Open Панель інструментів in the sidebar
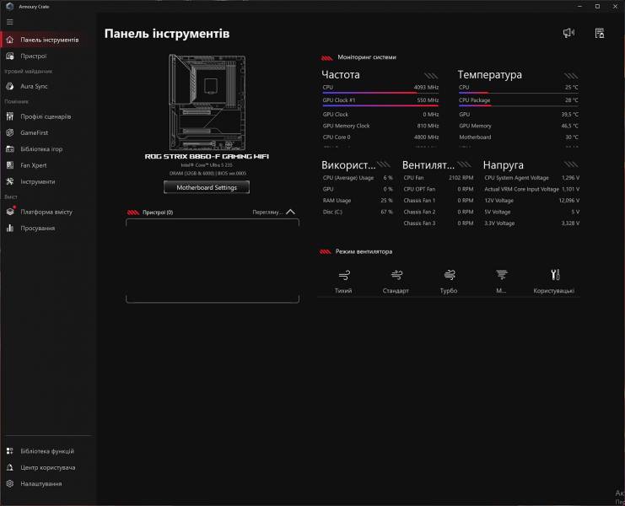 (50, 40)
